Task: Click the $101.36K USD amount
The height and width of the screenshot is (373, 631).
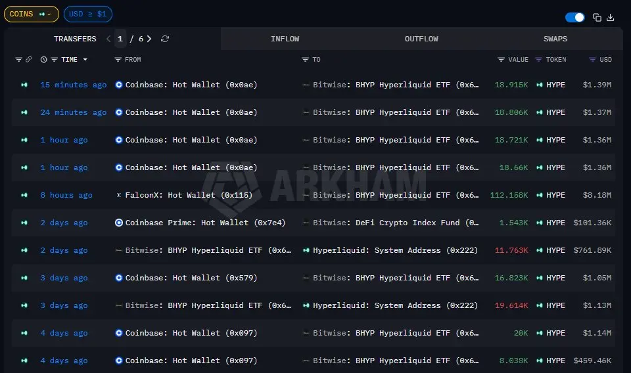Action: [592, 223]
